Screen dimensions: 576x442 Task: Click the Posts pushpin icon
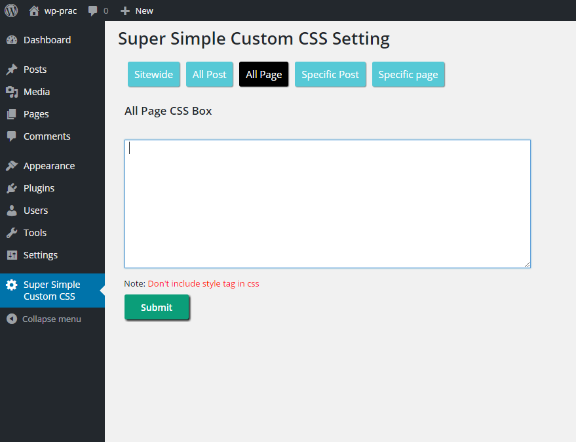(12, 70)
